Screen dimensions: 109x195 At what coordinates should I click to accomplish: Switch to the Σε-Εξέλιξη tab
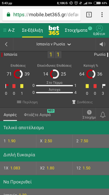pos(32,30)
